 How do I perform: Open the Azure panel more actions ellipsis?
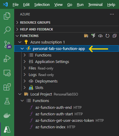point(112,14)
